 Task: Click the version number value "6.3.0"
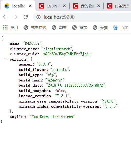click(x=44, y=64)
